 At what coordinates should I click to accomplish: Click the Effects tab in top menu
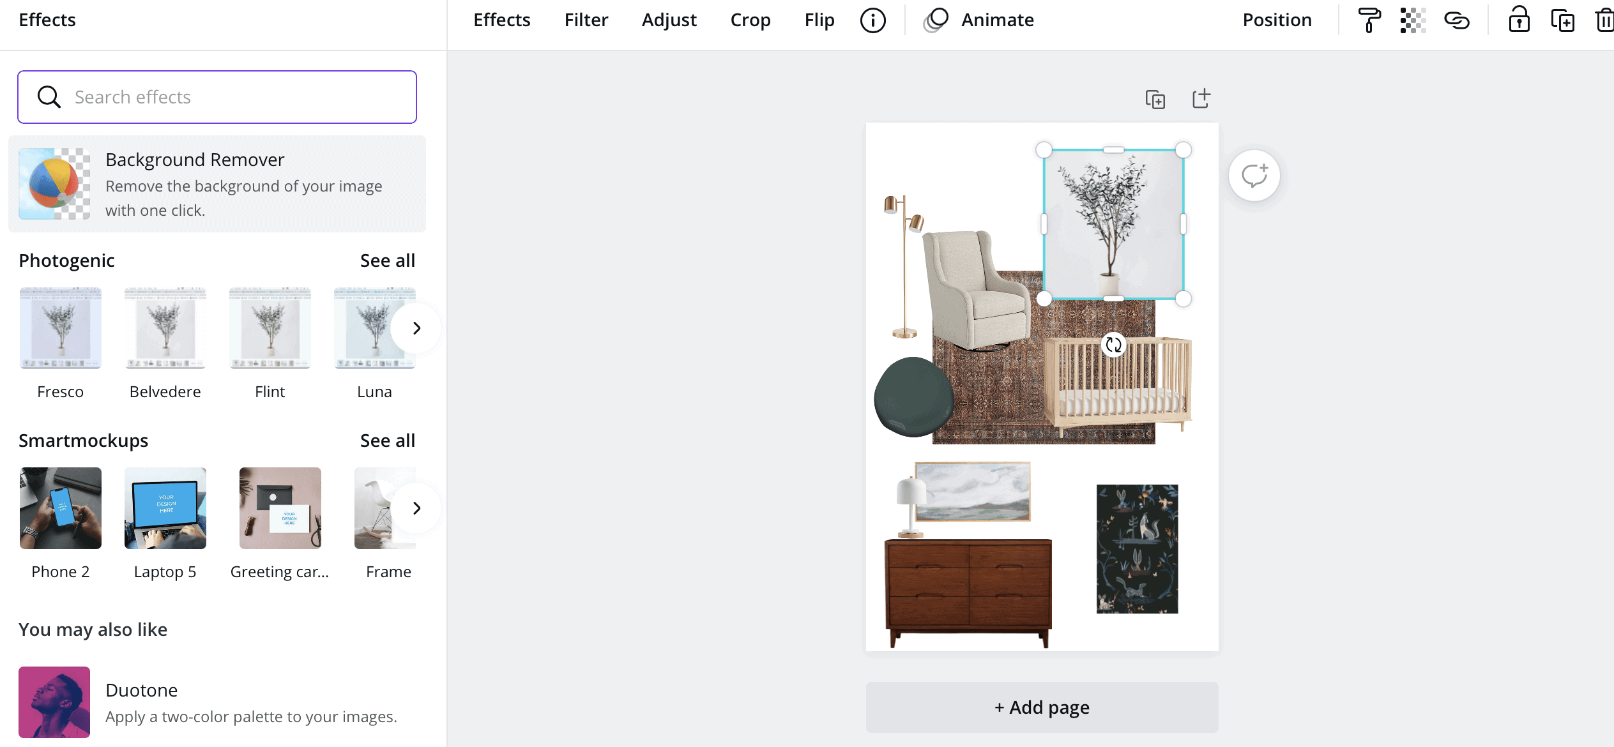(501, 20)
